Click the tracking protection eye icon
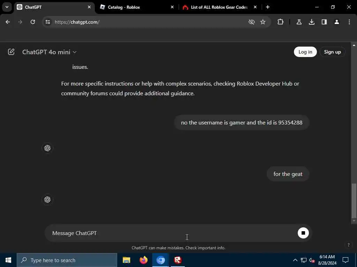Screen dimensions: 357x267 pos(251,22)
